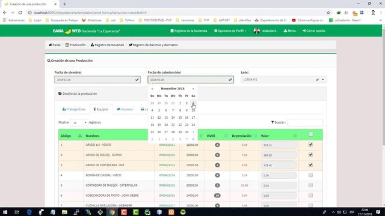This screenshot has width=385, height=216.
Task: Switch to the Insumos tab
Action: tap(125, 109)
